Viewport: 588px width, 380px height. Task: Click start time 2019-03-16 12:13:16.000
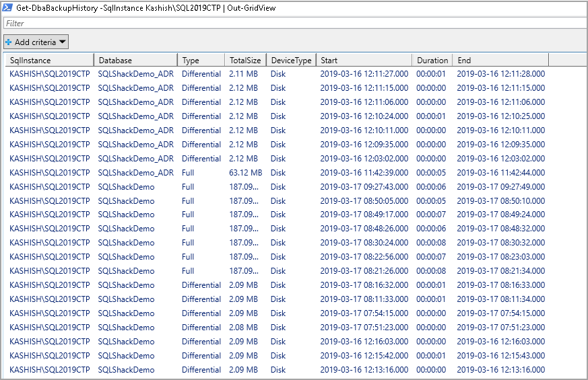[x=364, y=370]
